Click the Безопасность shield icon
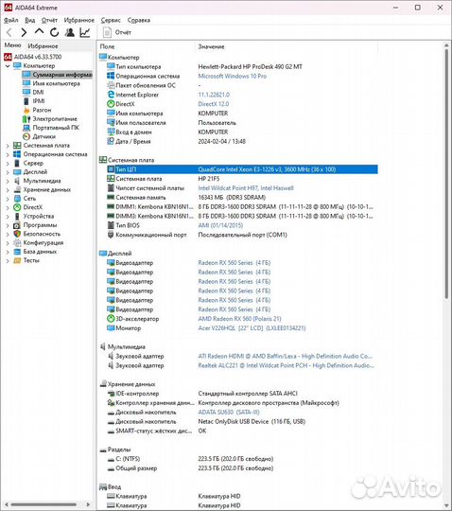The height and width of the screenshot is (511, 452). (x=17, y=234)
